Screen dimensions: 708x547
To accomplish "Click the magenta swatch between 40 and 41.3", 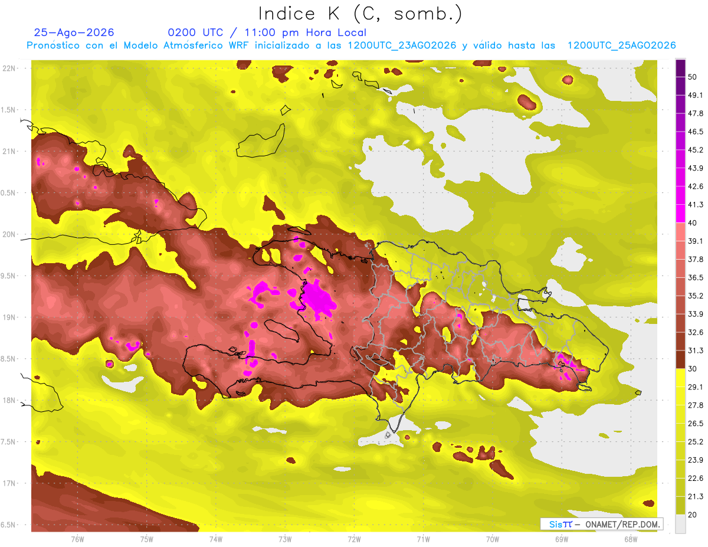I will click(x=680, y=214).
